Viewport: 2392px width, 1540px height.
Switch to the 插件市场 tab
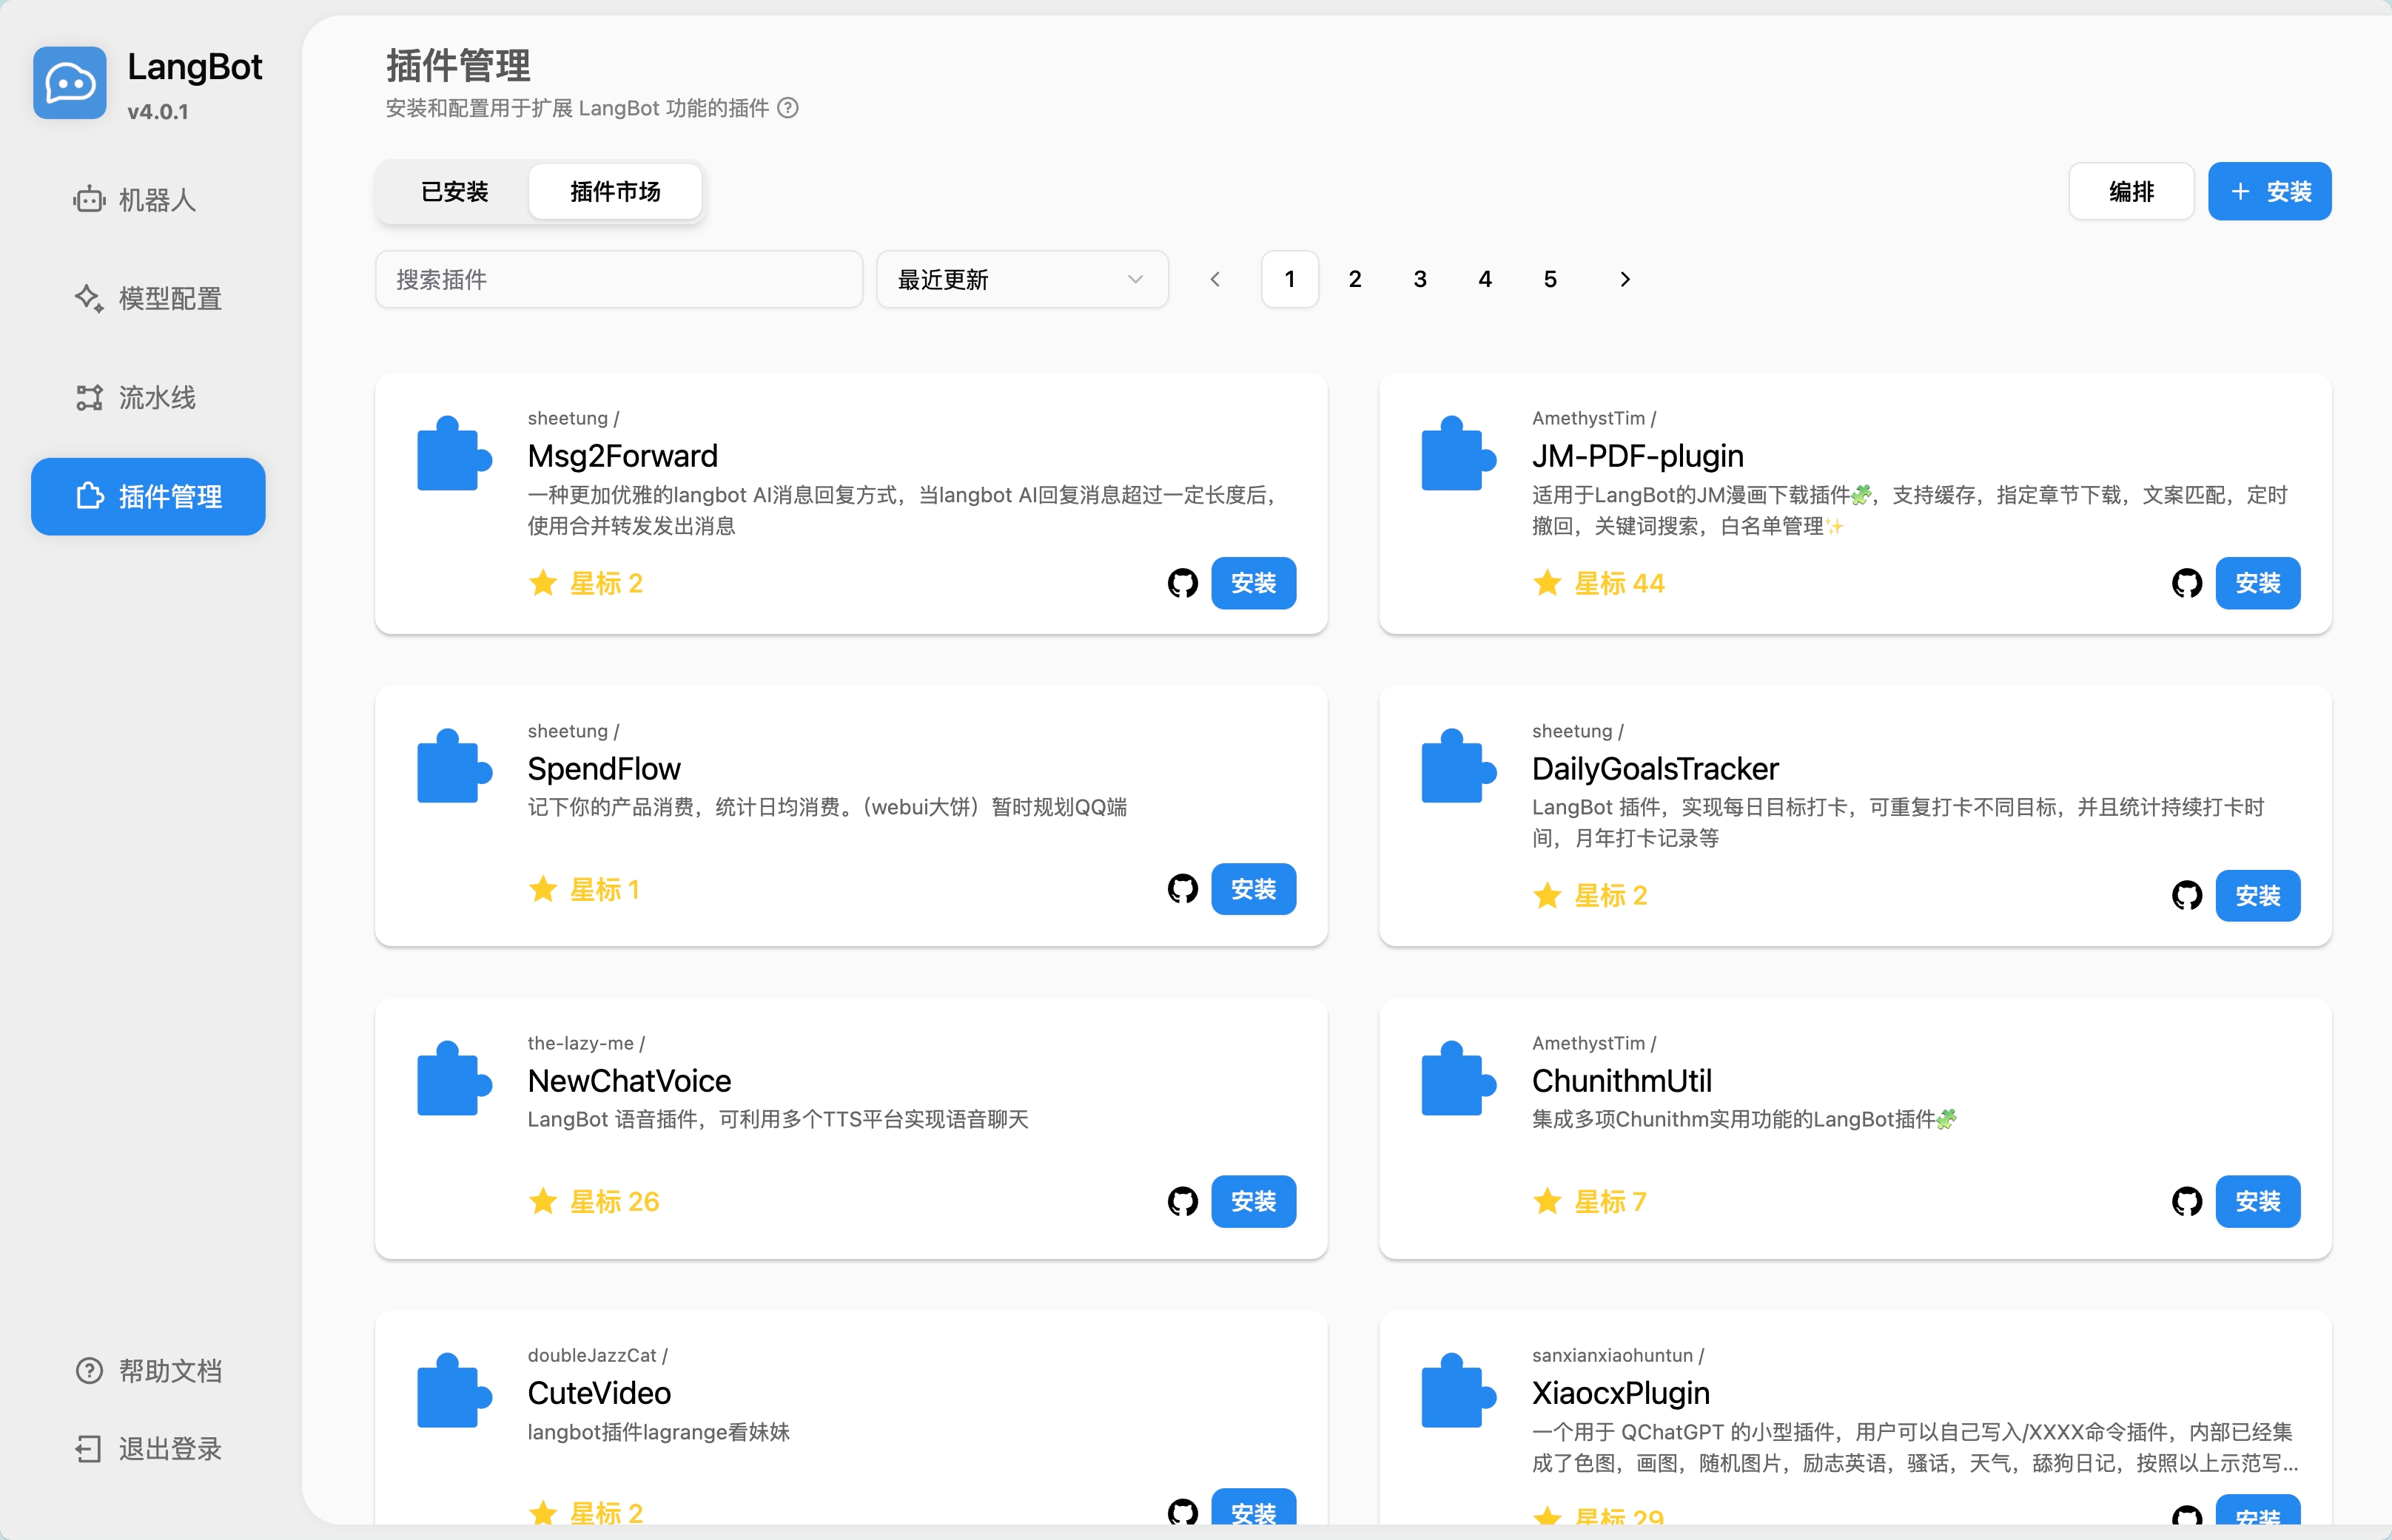(614, 191)
